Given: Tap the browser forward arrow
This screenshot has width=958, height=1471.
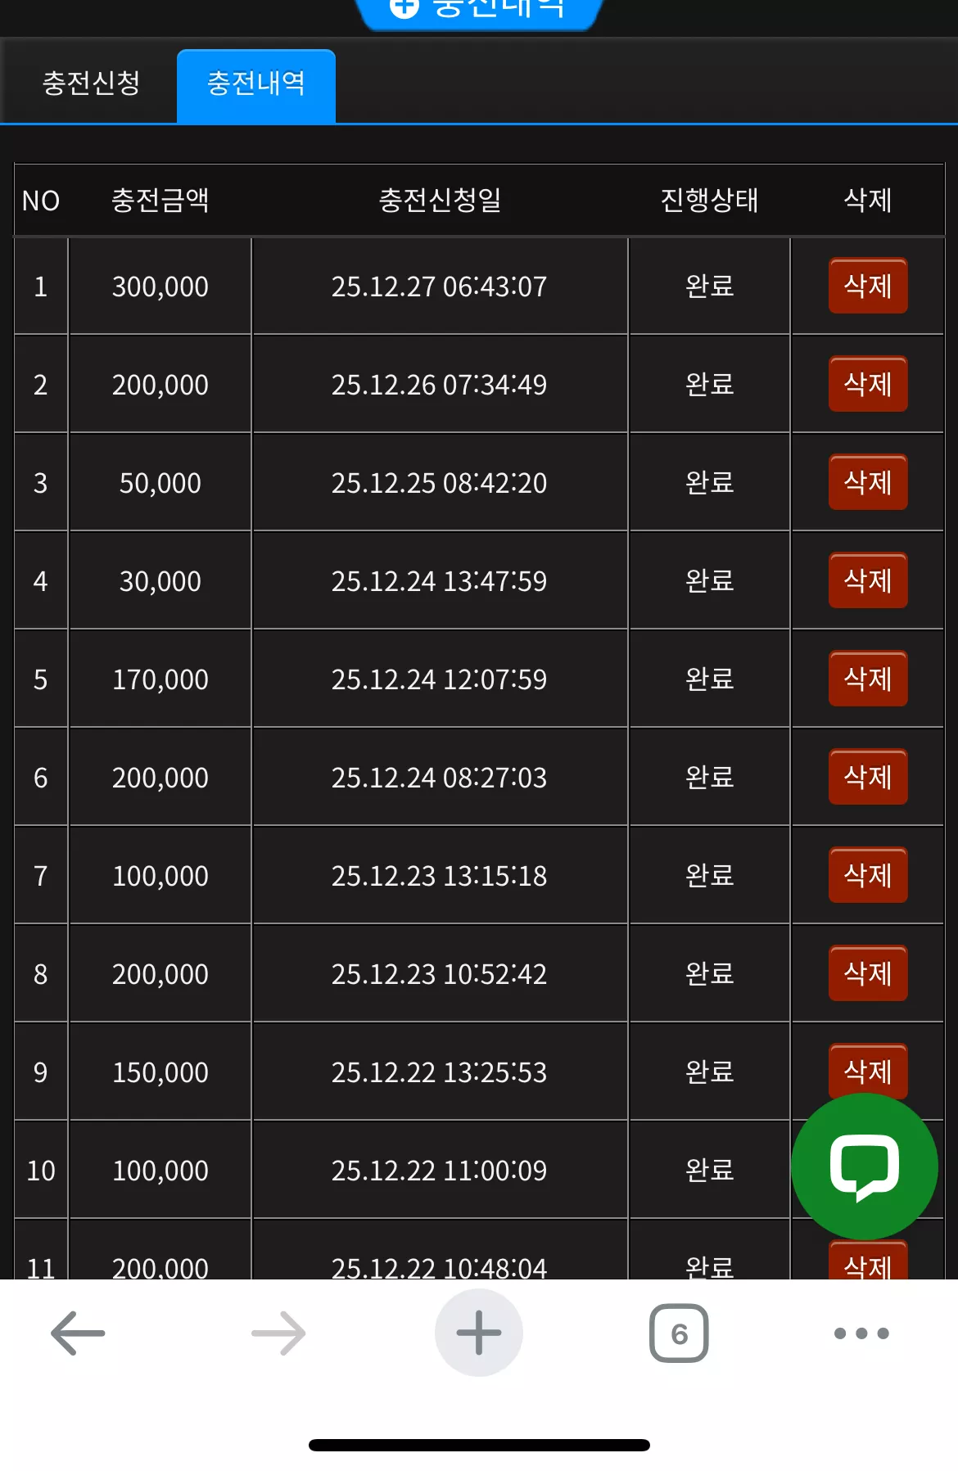Looking at the screenshot, I should click(278, 1333).
